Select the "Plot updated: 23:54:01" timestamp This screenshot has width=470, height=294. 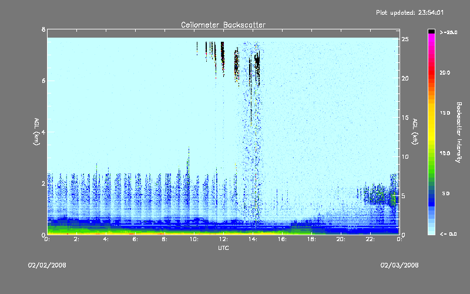coord(409,12)
